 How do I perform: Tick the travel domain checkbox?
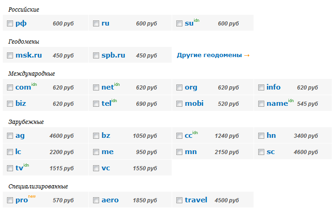pos(180,200)
